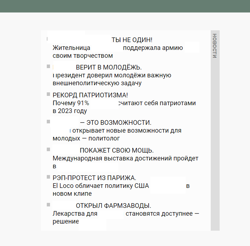The image size is (250, 246).
Task: Click bullet square beside 'РЭП-ПРОТЕСТ ИЗ ПАРИЖА'
Action: 48,177
